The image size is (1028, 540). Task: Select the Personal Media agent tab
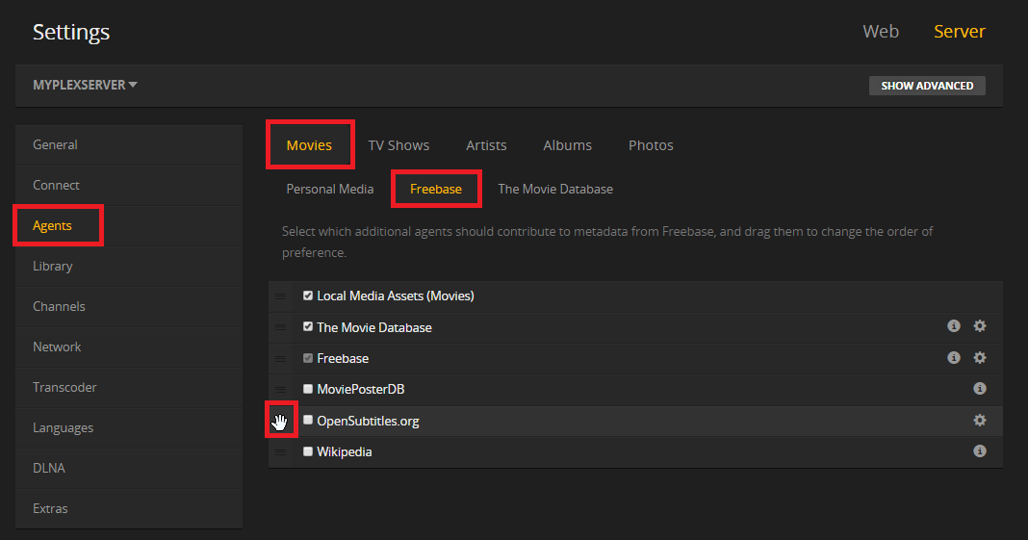329,189
